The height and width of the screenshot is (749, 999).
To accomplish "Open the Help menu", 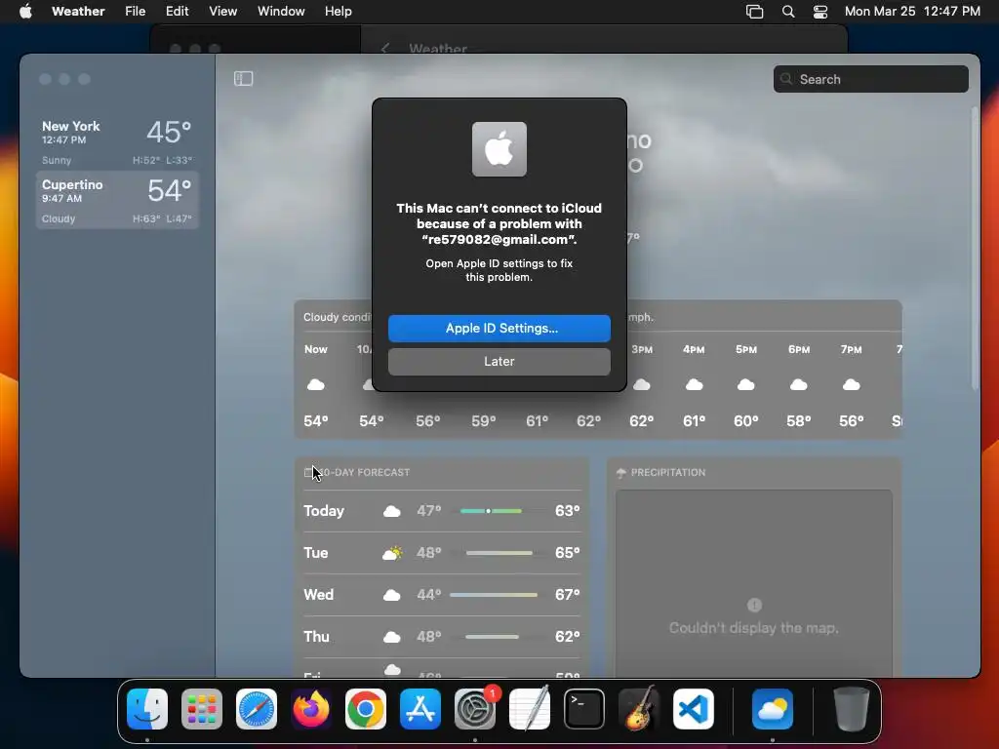I will 338,11.
